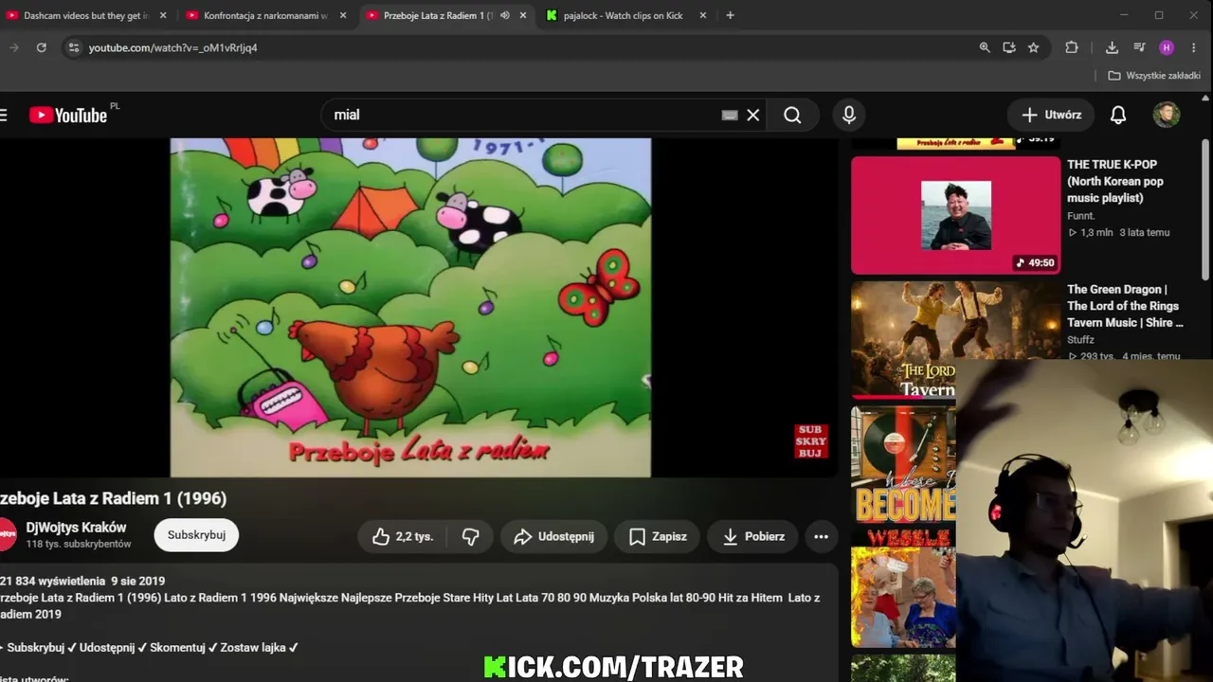Open the Wszystkie zakładki bookmarks folder
Screen dimensions: 1213x682
click(1154, 76)
